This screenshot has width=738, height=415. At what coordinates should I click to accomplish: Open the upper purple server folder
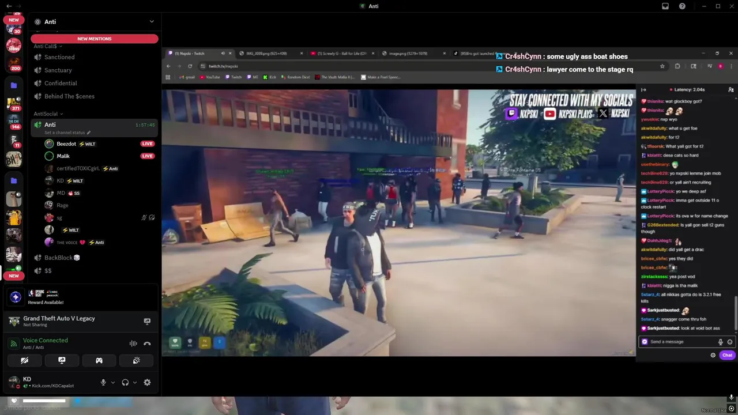coord(14,85)
